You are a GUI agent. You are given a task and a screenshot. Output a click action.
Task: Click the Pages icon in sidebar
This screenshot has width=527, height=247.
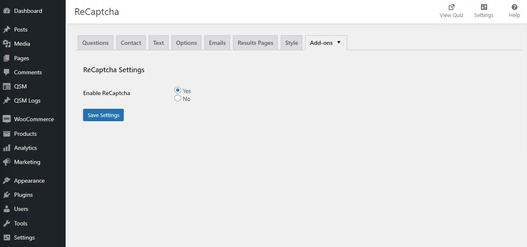click(7, 58)
